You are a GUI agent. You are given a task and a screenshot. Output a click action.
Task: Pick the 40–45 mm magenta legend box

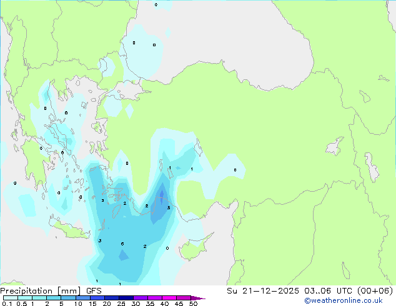(x=169, y=298)
